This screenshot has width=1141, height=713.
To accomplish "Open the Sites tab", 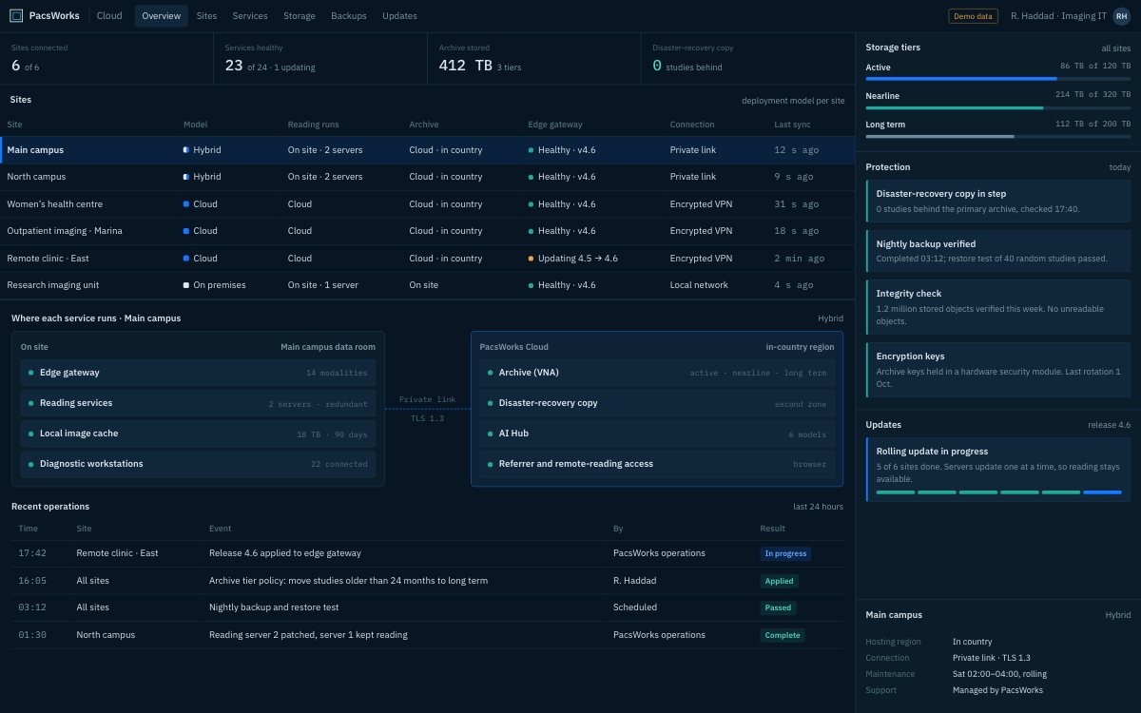I will point(206,16).
